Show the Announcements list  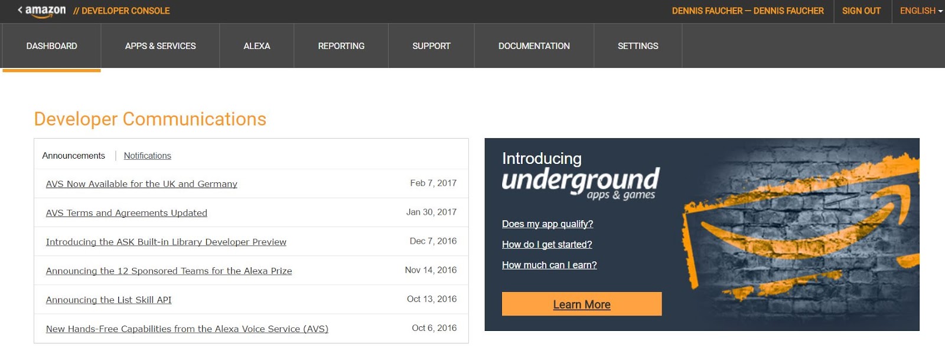(73, 156)
